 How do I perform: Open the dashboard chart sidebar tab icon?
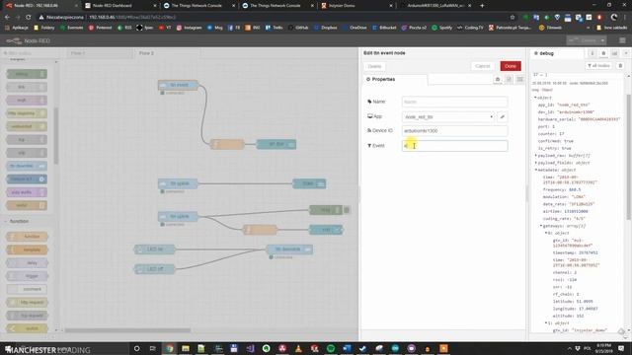614,53
